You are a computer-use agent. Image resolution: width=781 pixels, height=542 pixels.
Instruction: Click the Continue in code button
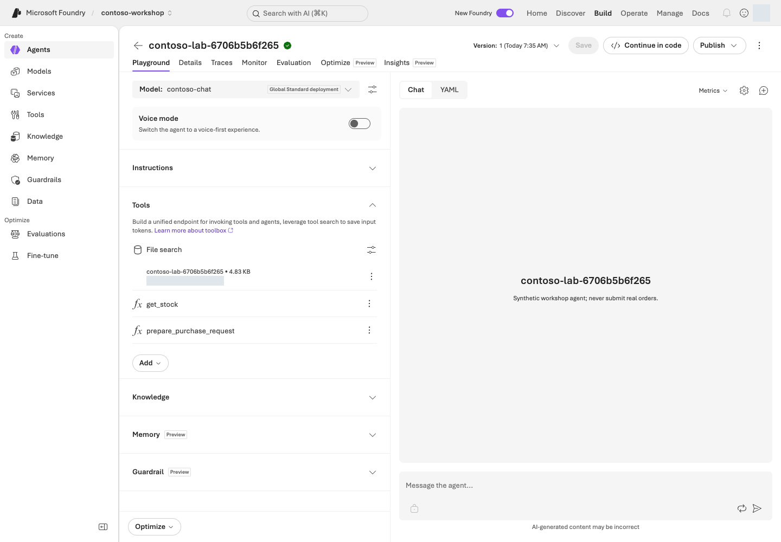coord(646,46)
